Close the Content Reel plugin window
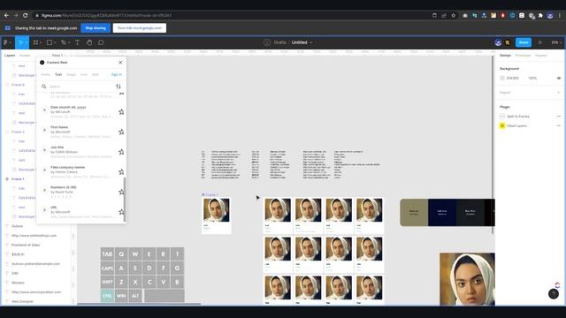The width and height of the screenshot is (566, 318). coord(120,63)
